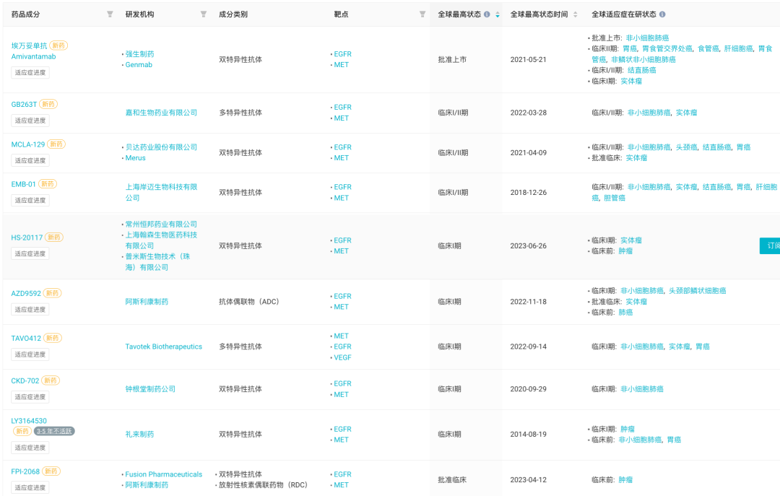Open the 贝达药业股份有限公司 link

point(161,147)
